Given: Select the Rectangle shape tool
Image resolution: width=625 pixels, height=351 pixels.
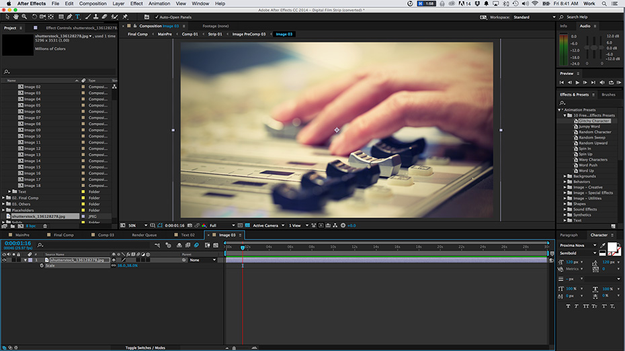Looking at the screenshot, I should coord(61,17).
